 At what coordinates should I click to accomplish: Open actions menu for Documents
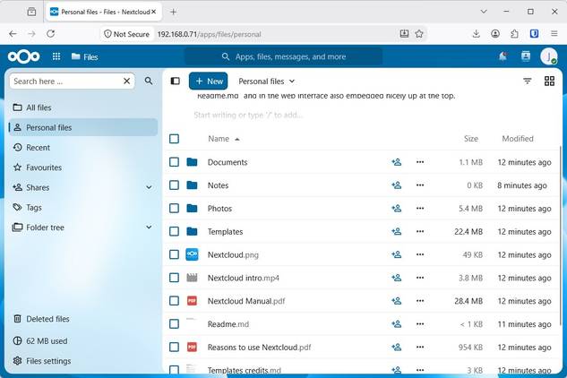[x=420, y=162]
